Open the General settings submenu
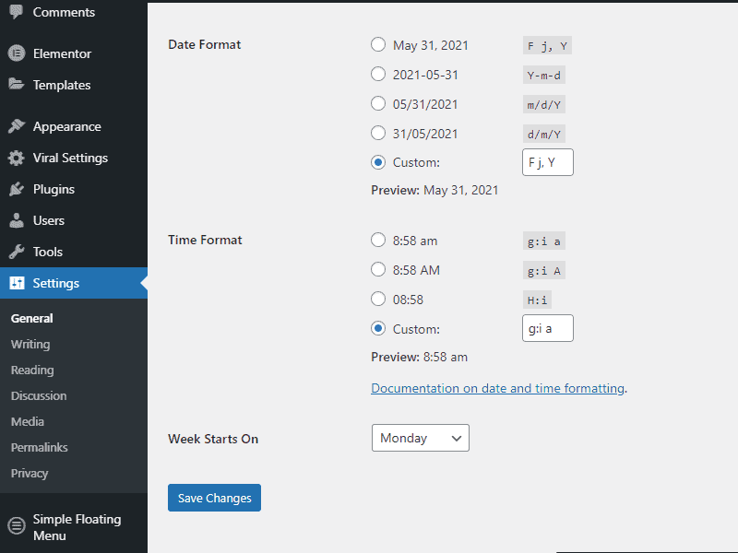 coord(32,318)
